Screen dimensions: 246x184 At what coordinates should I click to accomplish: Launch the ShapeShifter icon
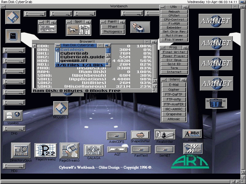[141, 135]
